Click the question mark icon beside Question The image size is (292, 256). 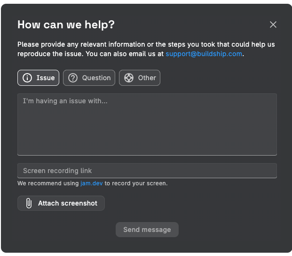(x=73, y=78)
